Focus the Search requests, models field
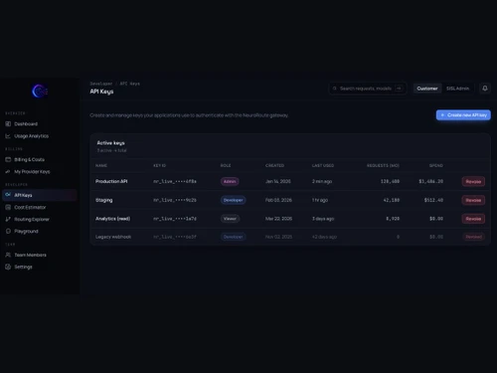 [368, 89]
